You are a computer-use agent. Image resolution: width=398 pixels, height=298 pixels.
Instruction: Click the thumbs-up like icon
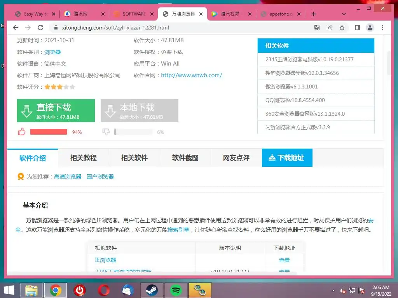click(22, 132)
